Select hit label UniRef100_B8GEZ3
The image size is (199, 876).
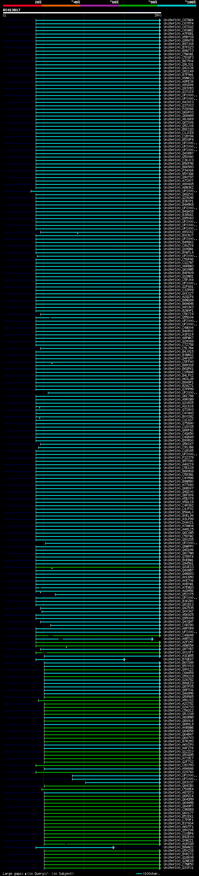pyautogui.click(x=178, y=683)
